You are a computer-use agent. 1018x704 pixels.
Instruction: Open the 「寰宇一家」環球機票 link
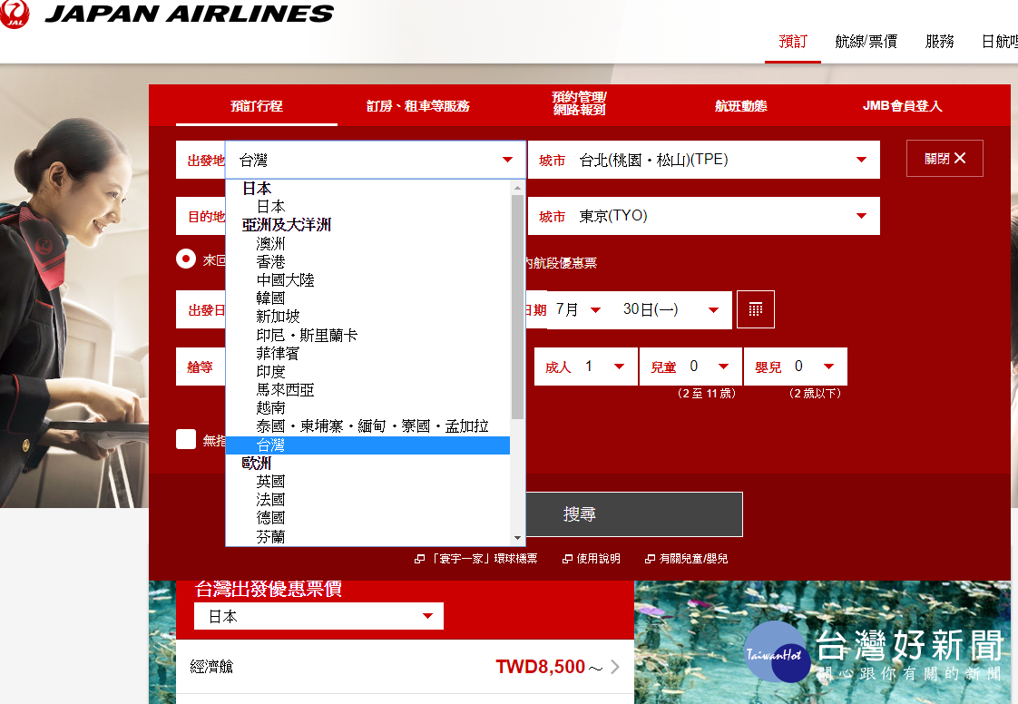click(476, 559)
